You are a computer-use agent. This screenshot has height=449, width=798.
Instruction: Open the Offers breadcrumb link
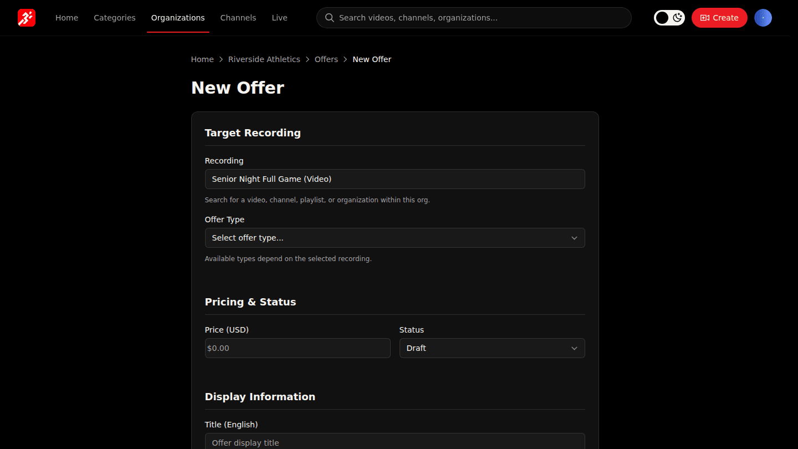pos(326,59)
